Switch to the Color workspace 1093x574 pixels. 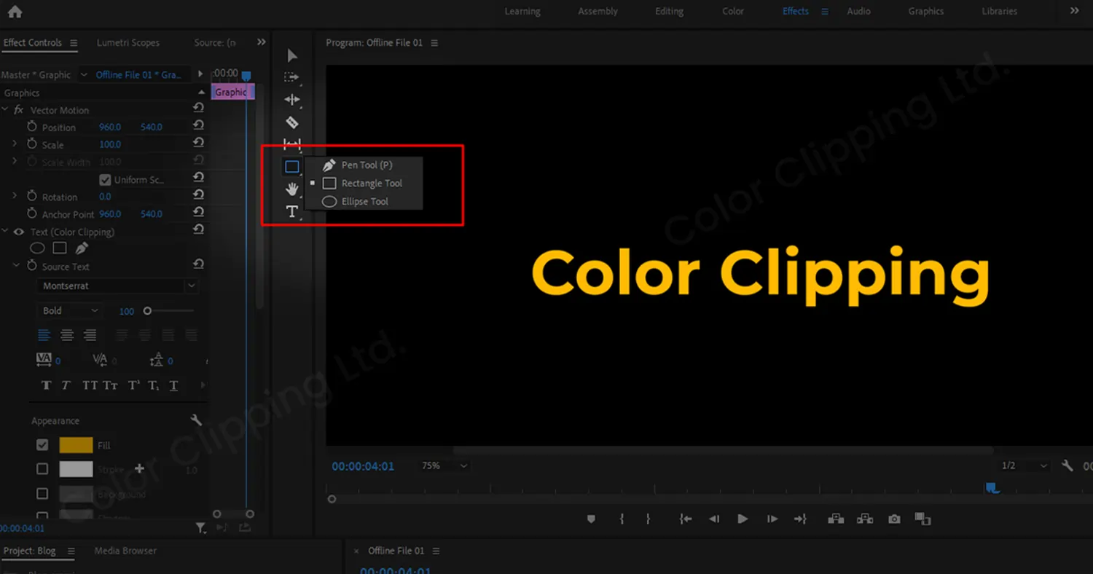tap(732, 11)
